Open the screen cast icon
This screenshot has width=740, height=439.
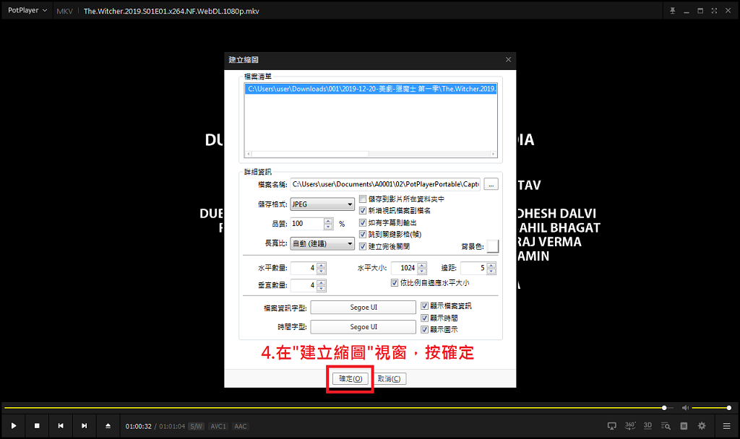tap(611, 426)
